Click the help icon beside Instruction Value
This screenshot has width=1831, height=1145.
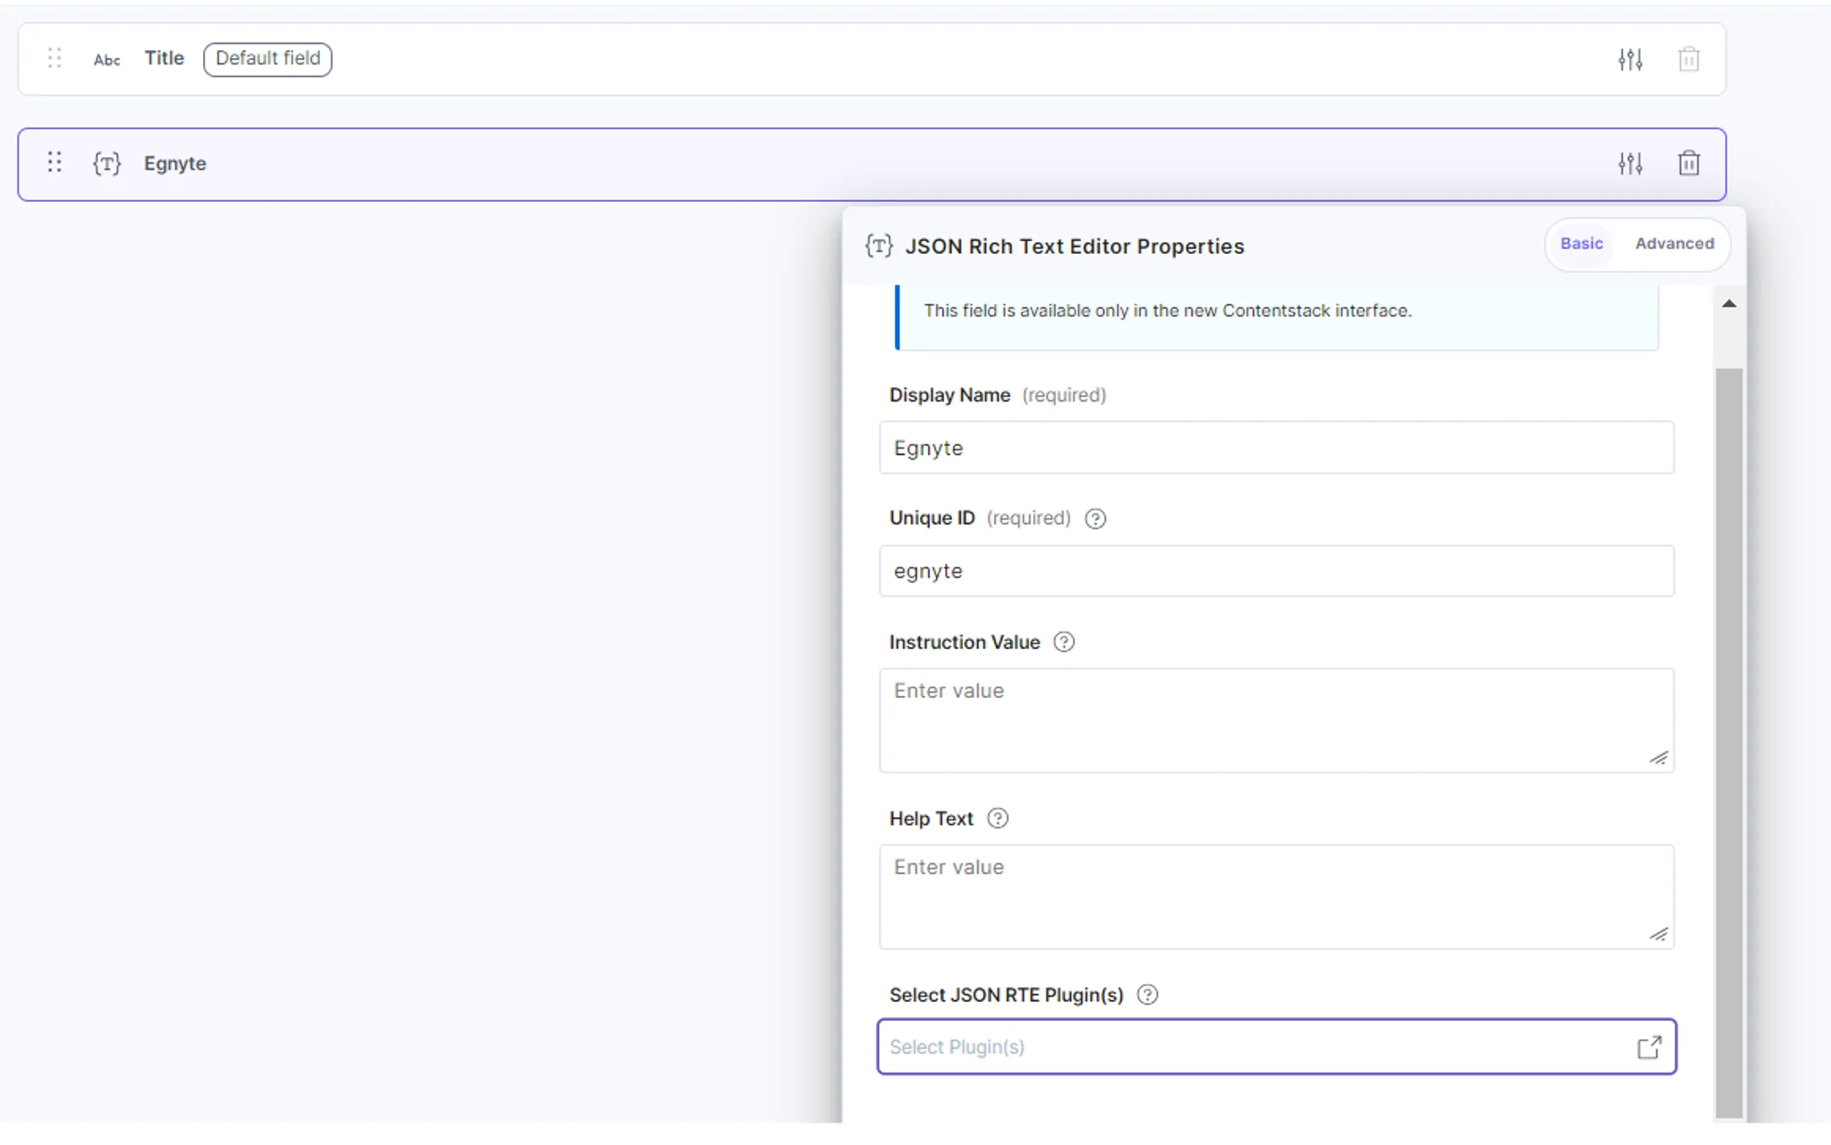pos(1064,642)
